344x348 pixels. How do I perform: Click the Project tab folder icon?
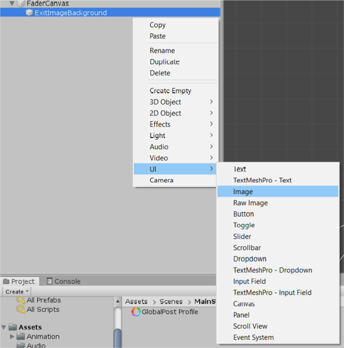(x=6, y=281)
